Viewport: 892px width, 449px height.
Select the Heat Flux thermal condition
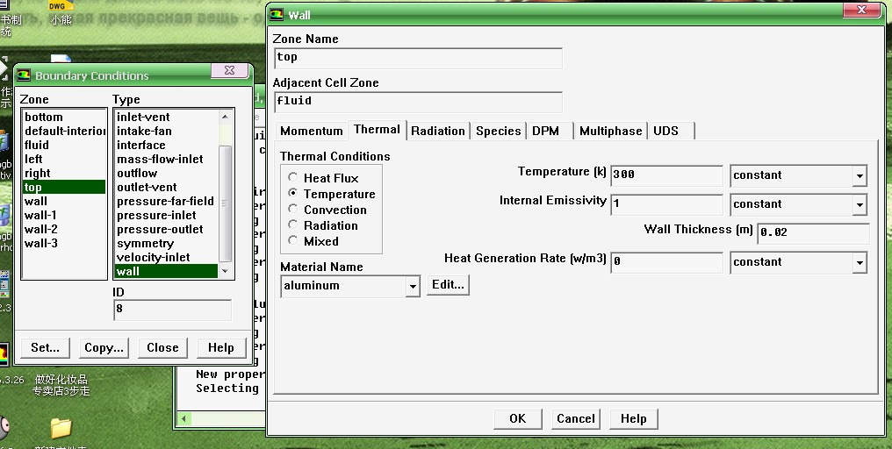tap(293, 178)
